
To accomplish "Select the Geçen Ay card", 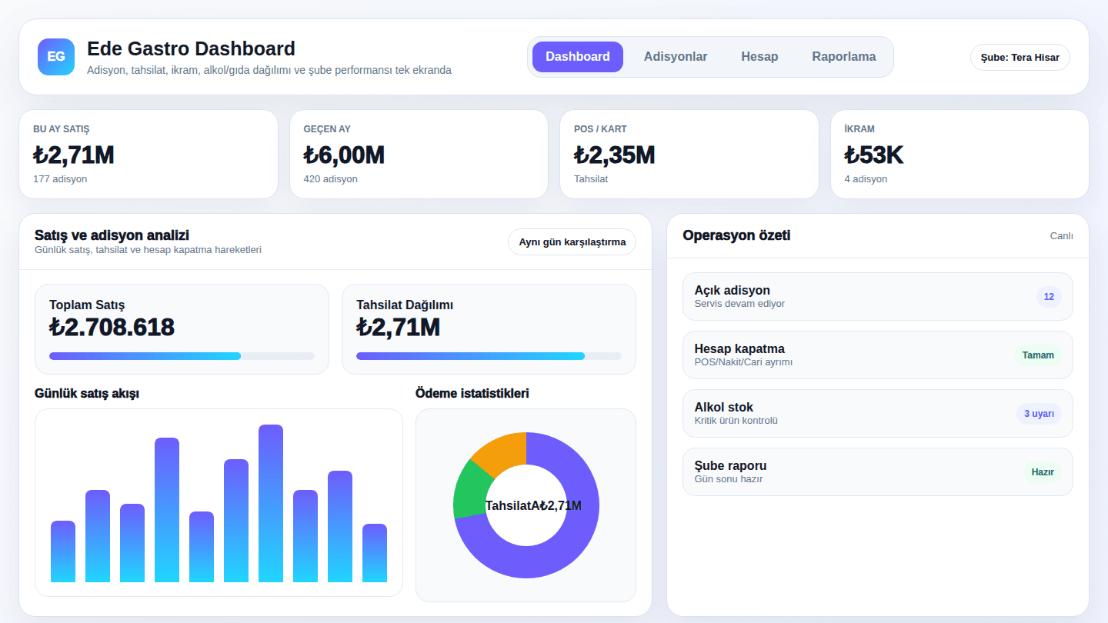I will point(419,155).
